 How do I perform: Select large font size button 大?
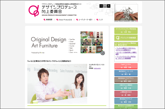pyautogui.click(x=109, y=6)
